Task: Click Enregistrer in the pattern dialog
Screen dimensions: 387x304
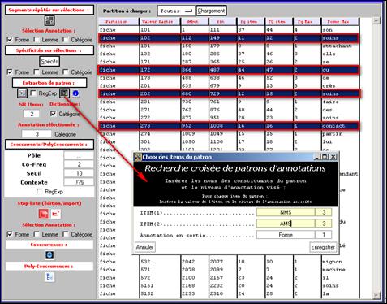Action: click(x=323, y=247)
